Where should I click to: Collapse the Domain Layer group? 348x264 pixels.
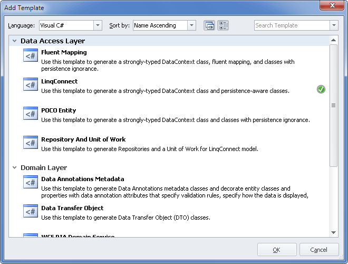(x=15, y=167)
